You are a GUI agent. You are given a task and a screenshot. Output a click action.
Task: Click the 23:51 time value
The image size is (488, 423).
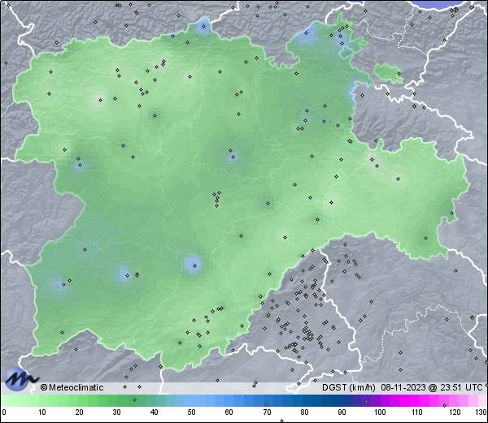point(450,387)
